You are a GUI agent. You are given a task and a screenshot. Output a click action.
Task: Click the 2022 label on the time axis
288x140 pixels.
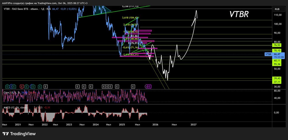pos(45,124)
